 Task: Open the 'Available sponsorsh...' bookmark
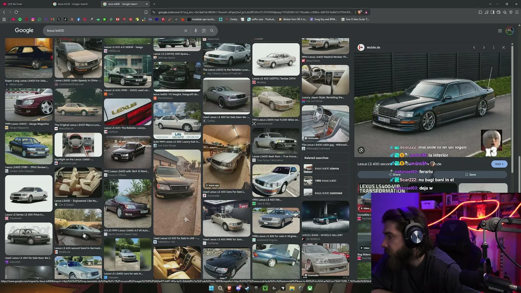[x=201, y=19]
